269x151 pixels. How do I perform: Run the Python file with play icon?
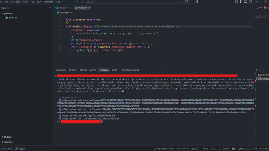click(258, 8)
